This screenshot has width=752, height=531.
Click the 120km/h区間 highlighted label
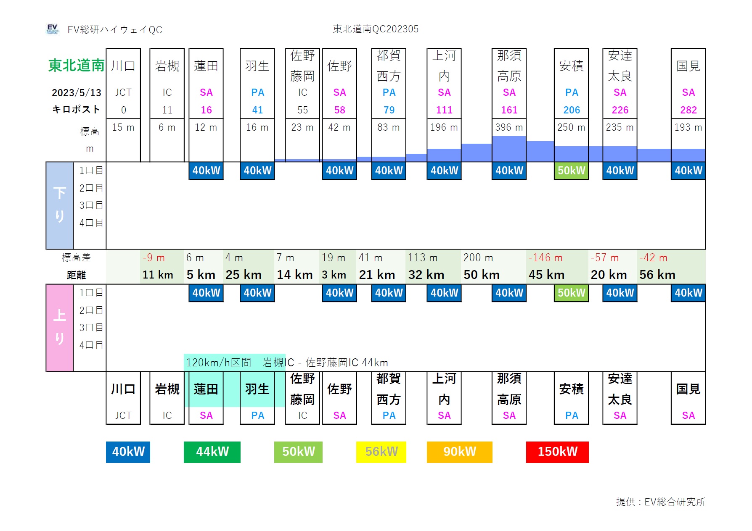[218, 363]
